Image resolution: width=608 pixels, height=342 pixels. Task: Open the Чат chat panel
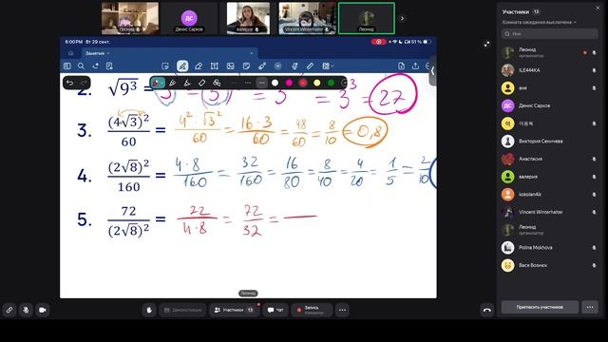(x=275, y=311)
